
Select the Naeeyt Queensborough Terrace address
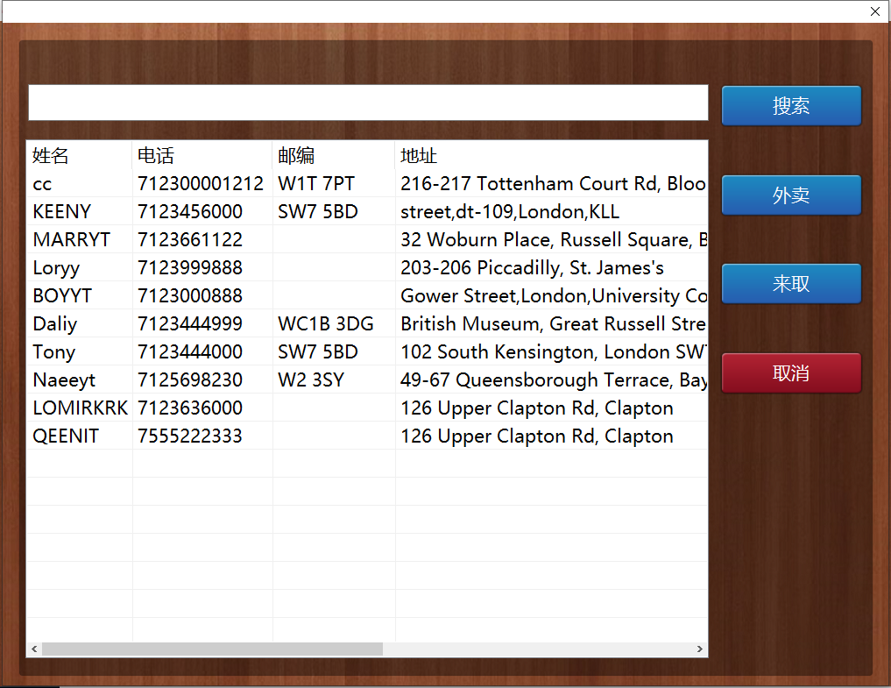pyautogui.click(x=552, y=380)
